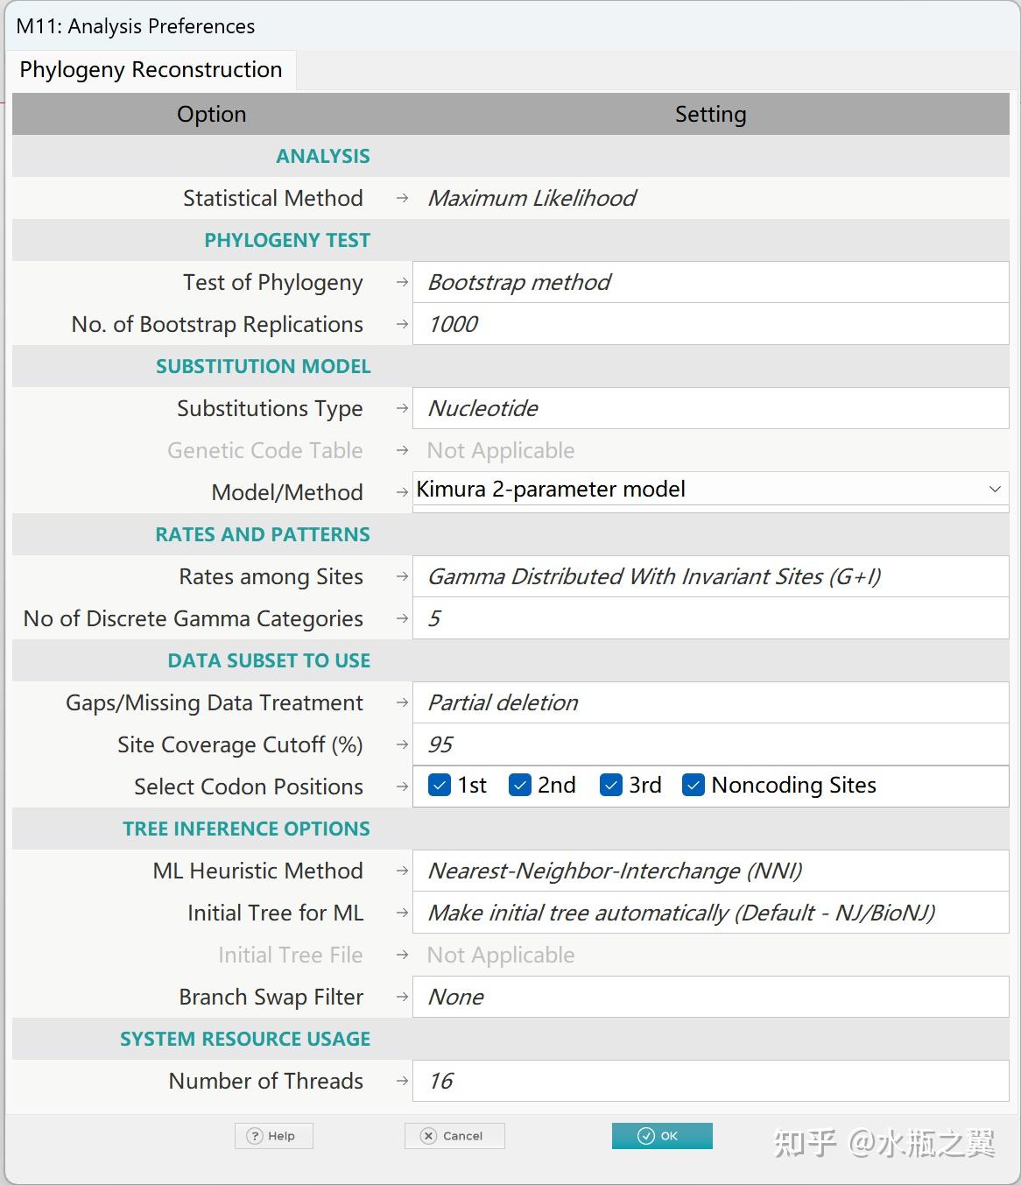Click the Site Coverage Cutoff value field

[710, 744]
